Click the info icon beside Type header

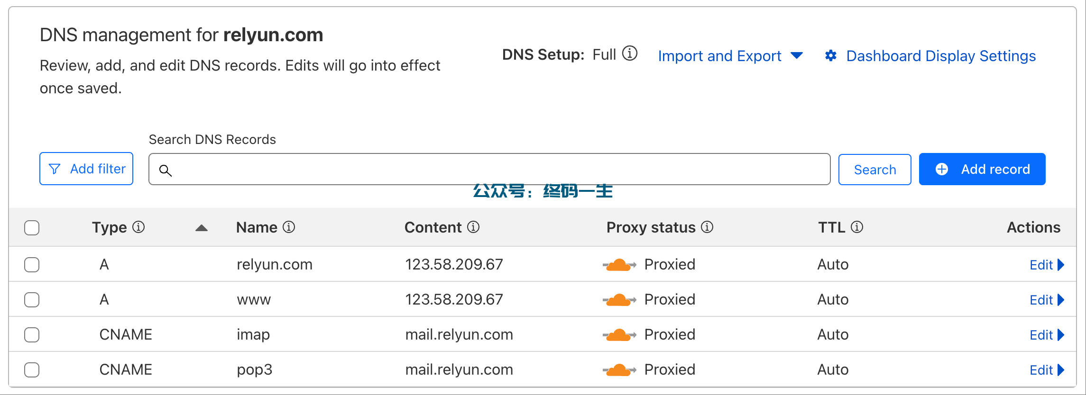138,227
